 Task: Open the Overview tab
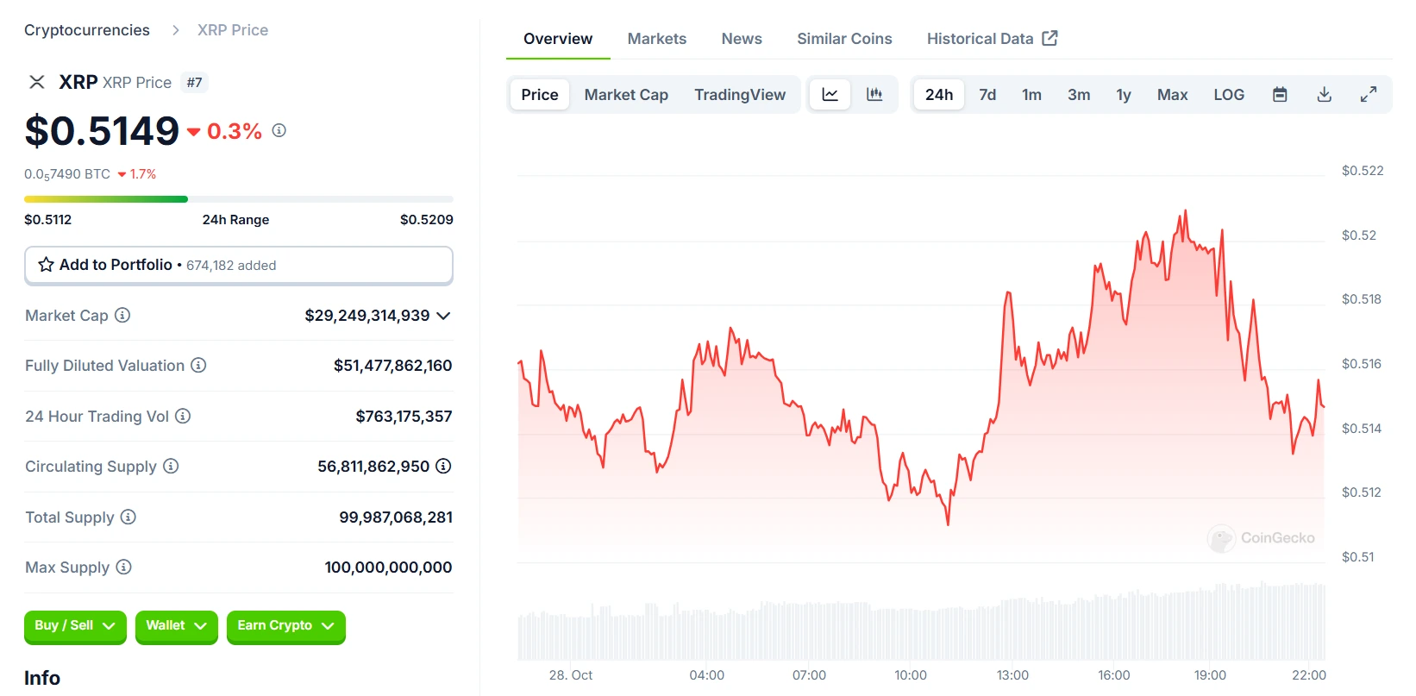[x=558, y=39]
